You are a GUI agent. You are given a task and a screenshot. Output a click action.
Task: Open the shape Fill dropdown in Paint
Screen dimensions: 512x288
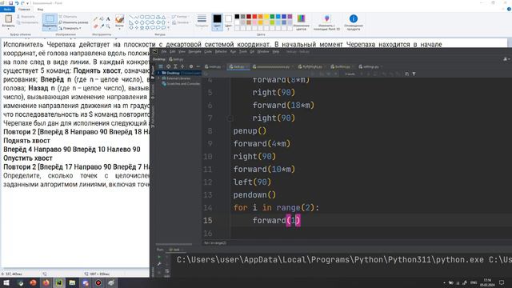pos(182,22)
